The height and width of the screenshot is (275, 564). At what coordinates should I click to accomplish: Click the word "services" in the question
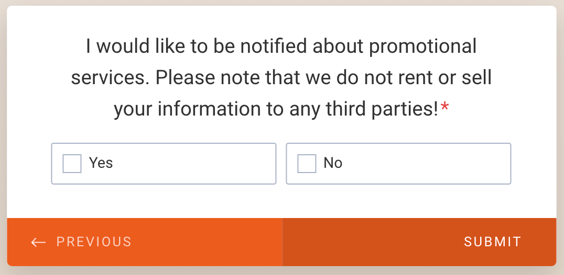pyautogui.click(x=110, y=78)
